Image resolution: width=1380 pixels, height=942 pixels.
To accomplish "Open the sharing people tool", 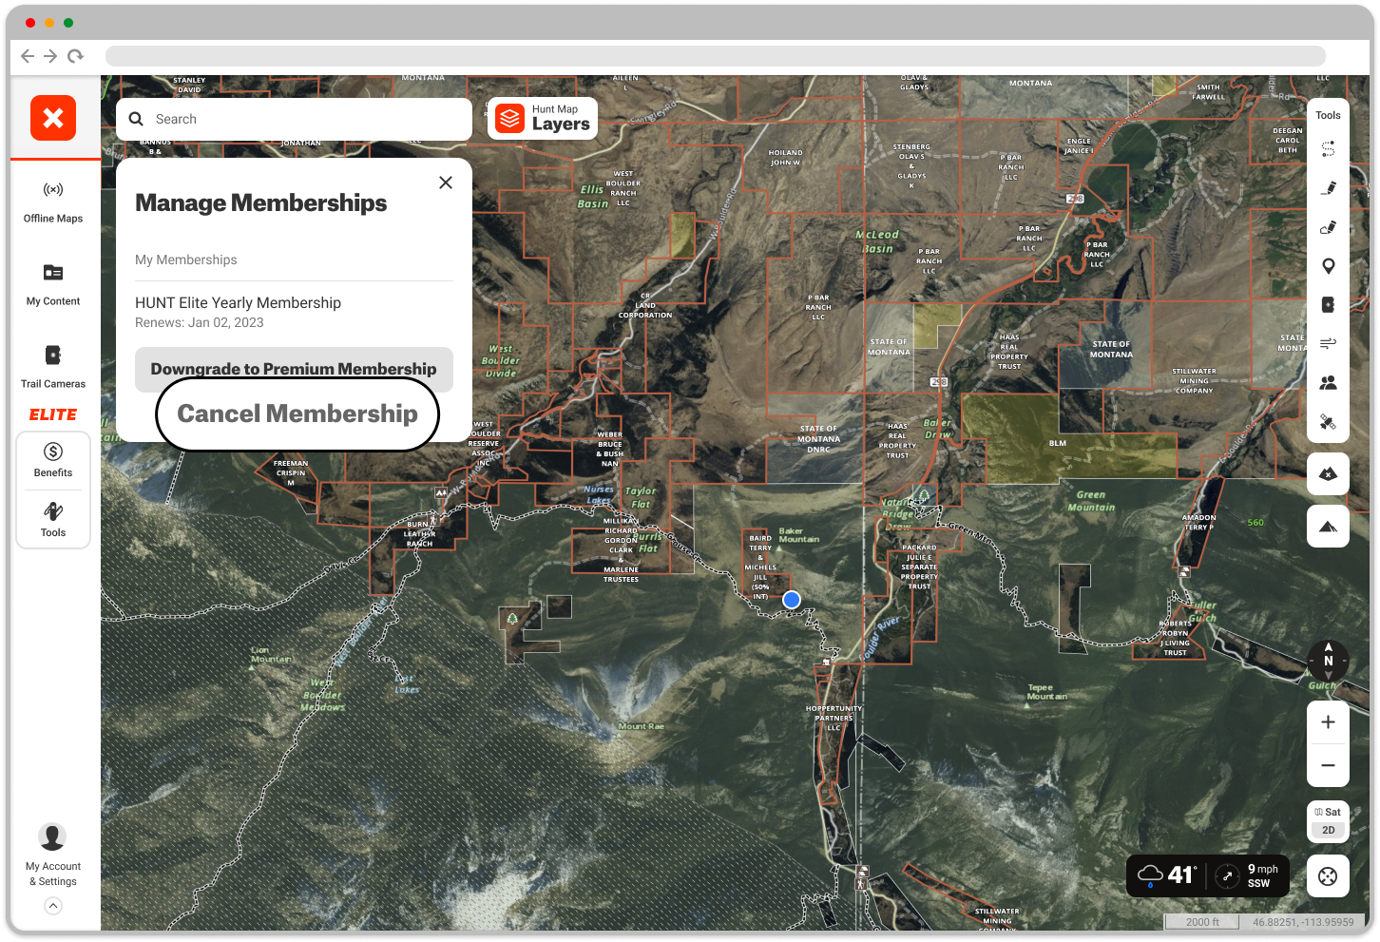I will [1329, 382].
